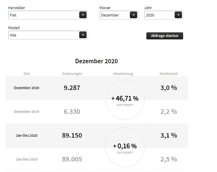Open the Hersteller dropdown showing Fiat
This screenshot has width=217, height=172.
(44, 15)
